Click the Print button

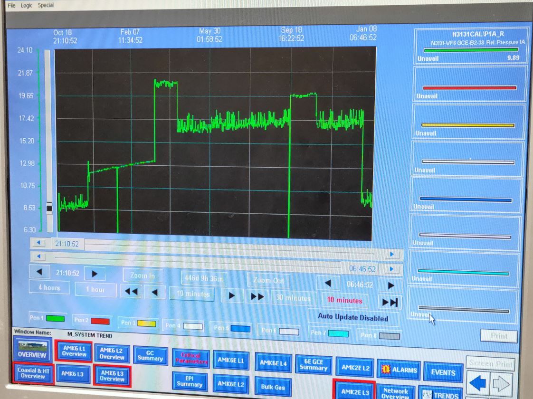point(499,336)
